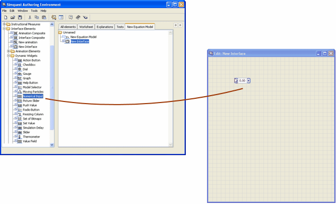Collapse the Dynamic Widgets folder
The width and height of the screenshot is (336, 204).
click(8, 56)
